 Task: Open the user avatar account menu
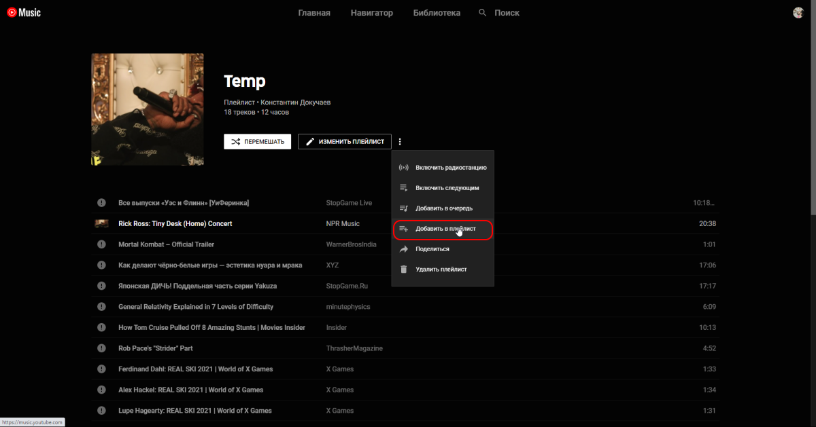pyautogui.click(x=798, y=12)
